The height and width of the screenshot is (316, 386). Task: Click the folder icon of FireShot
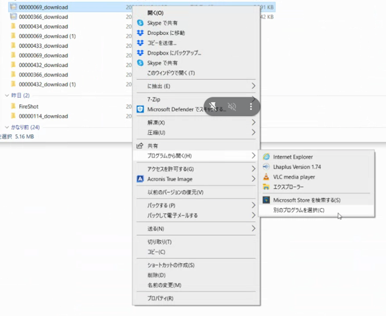click(x=13, y=106)
